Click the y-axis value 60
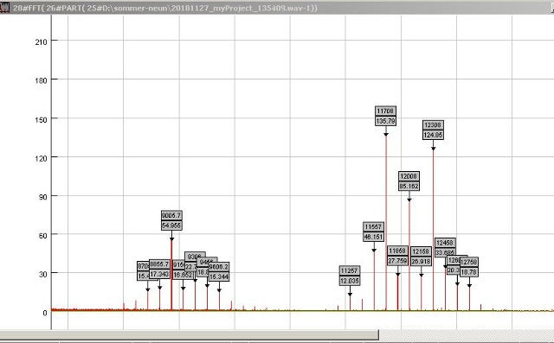This screenshot has width=554, height=343. [42, 236]
